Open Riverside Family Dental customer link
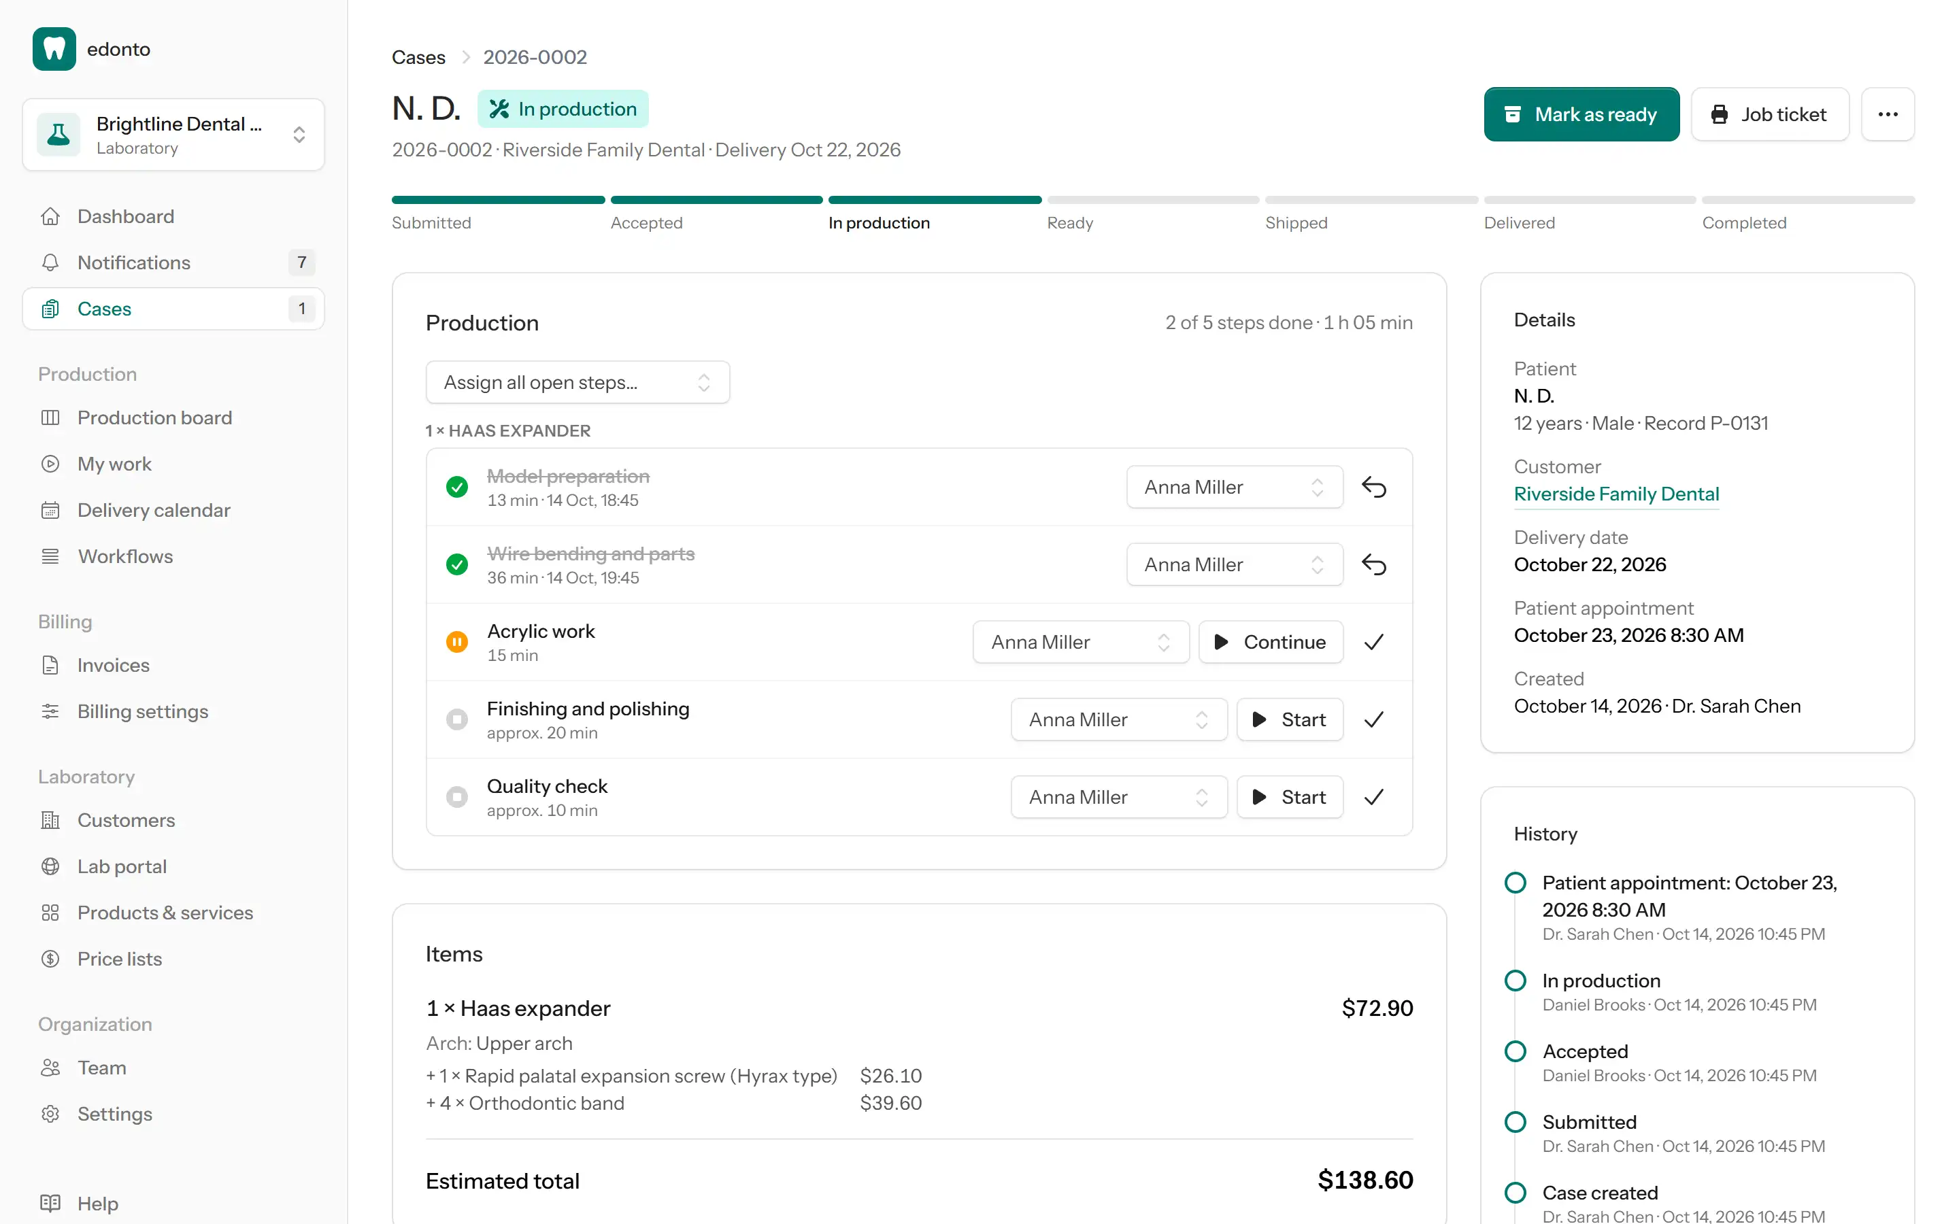 pyautogui.click(x=1615, y=494)
